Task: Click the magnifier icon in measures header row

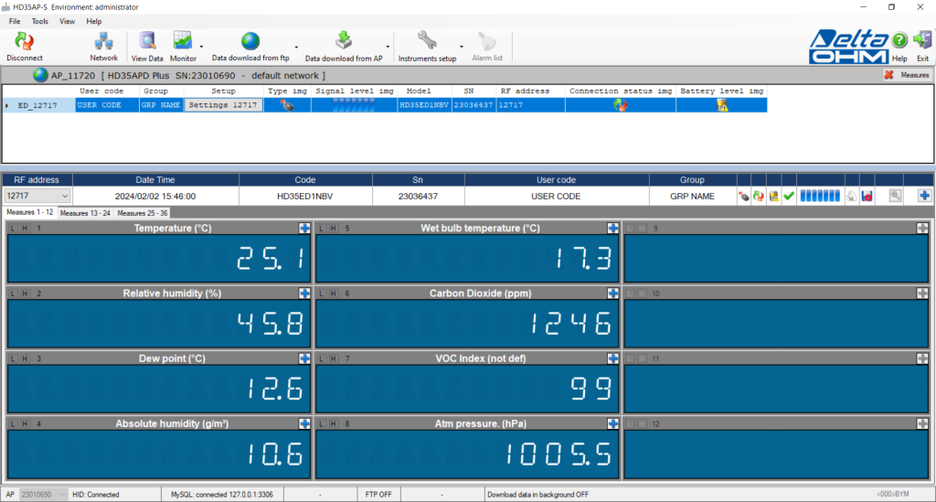Action: (896, 196)
